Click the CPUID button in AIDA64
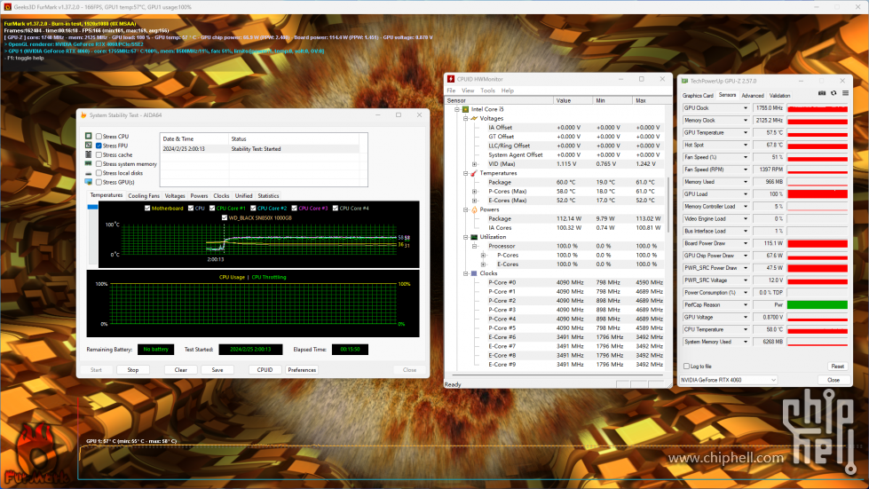The image size is (869, 489). [x=265, y=370]
